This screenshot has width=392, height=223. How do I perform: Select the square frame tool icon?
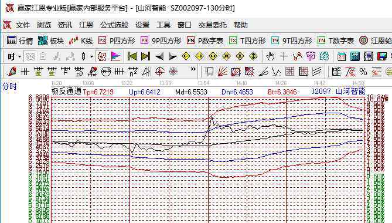209,72
